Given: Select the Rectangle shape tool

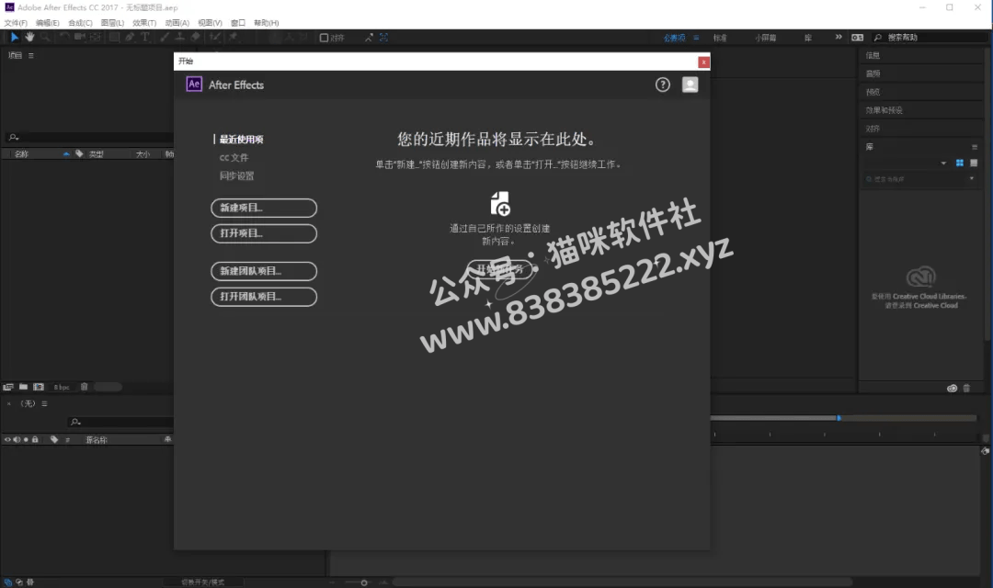Looking at the screenshot, I should (114, 38).
